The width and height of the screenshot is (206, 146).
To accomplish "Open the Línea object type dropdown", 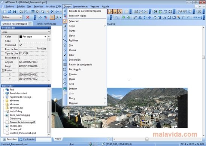I will (26, 32).
